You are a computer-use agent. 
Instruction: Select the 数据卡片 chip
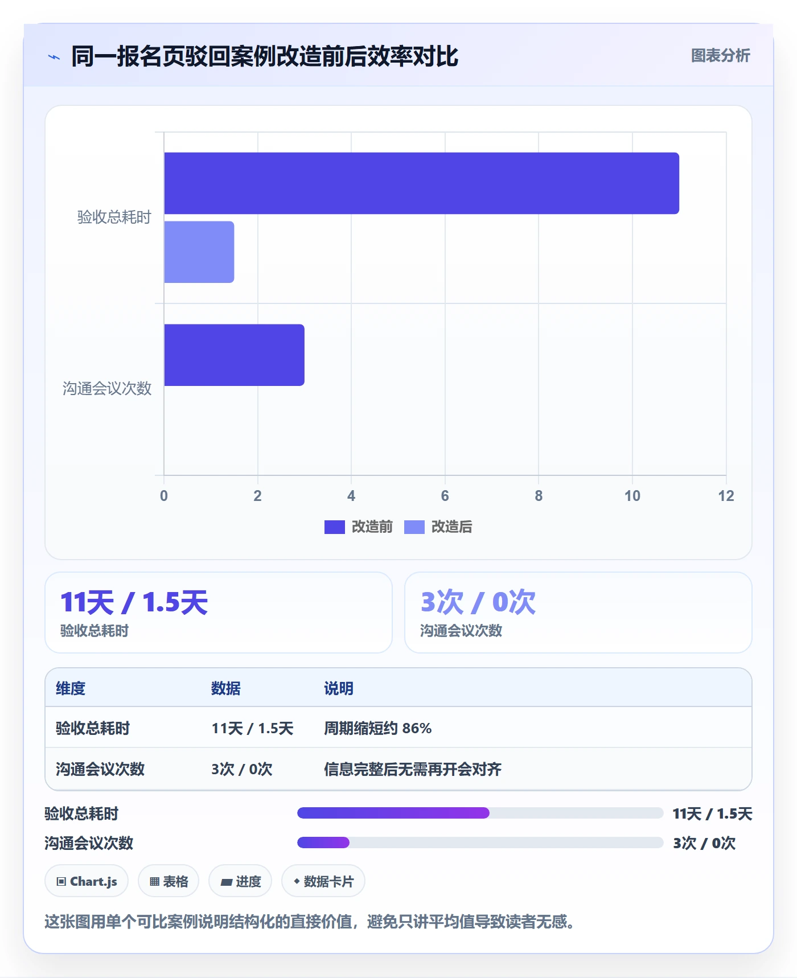(x=323, y=881)
